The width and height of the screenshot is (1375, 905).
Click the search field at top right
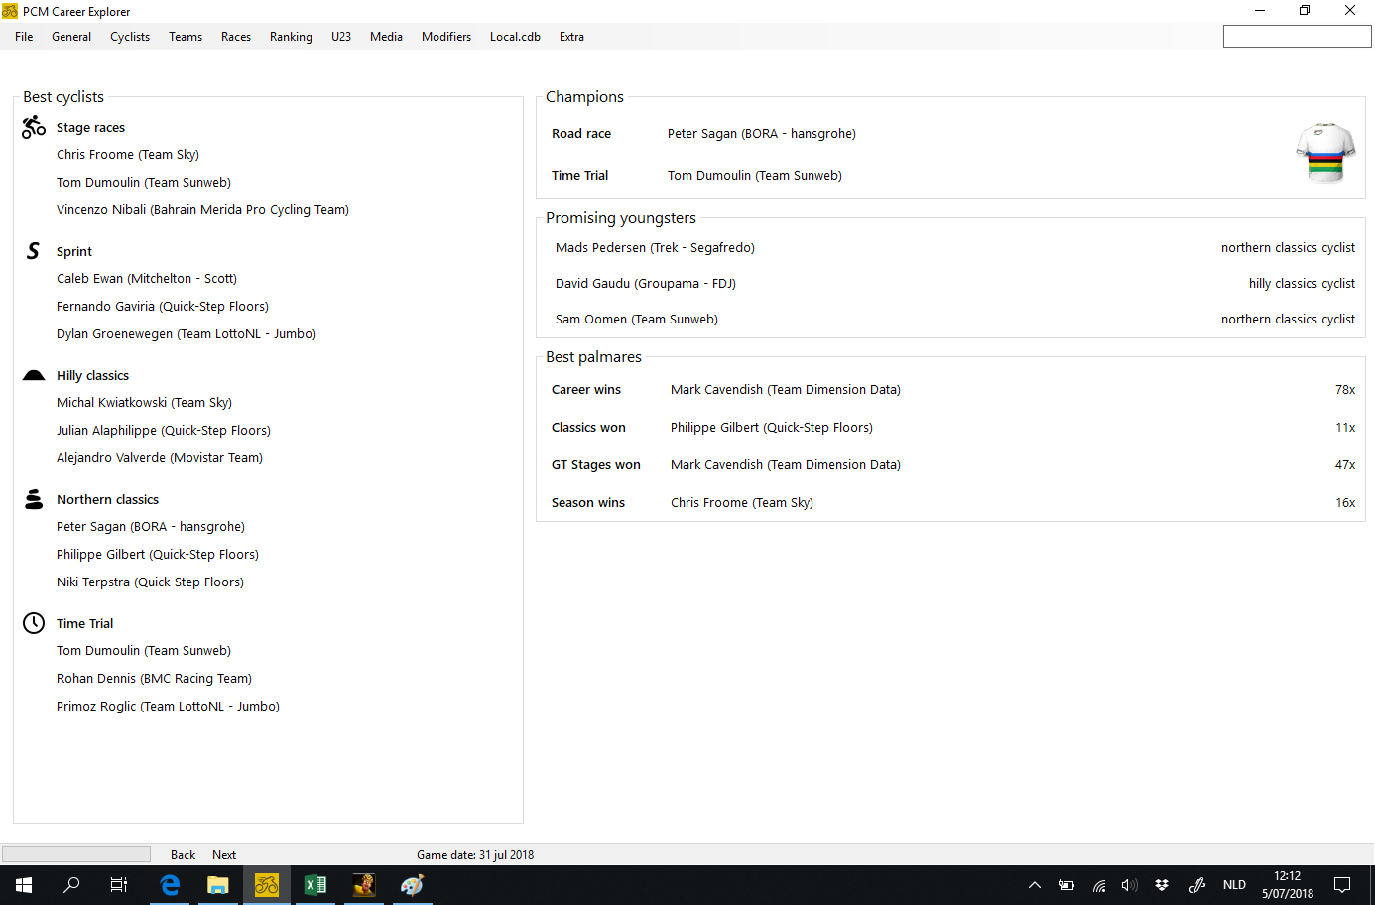pyautogui.click(x=1297, y=37)
